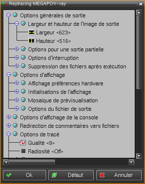
Task: Click the Hauteur height arrow icon
Action: point(31,41)
